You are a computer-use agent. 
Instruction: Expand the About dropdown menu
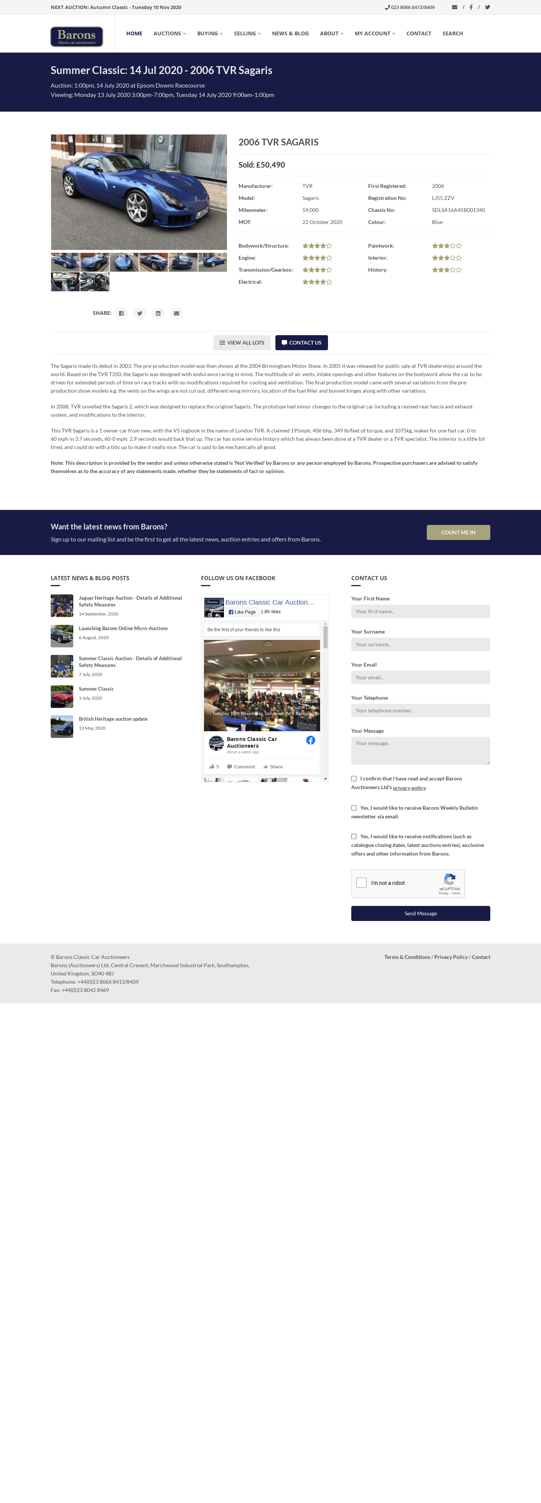click(331, 34)
